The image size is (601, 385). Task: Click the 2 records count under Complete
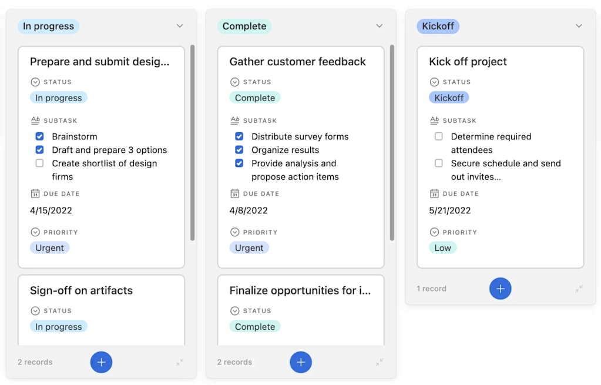[234, 362]
